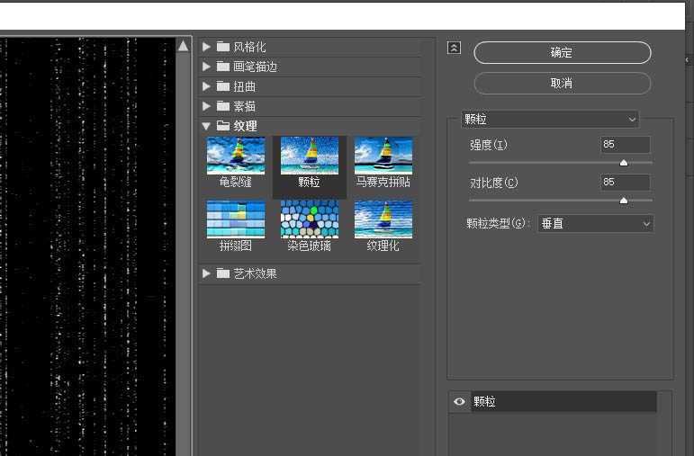Click the preview scroll up arrow
694x456 pixels.
pyautogui.click(x=184, y=46)
